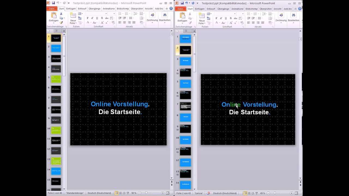Start slide show from Testpräsi2 status bar
This screenshot has height=196, width=349.
tap(257, 193)
